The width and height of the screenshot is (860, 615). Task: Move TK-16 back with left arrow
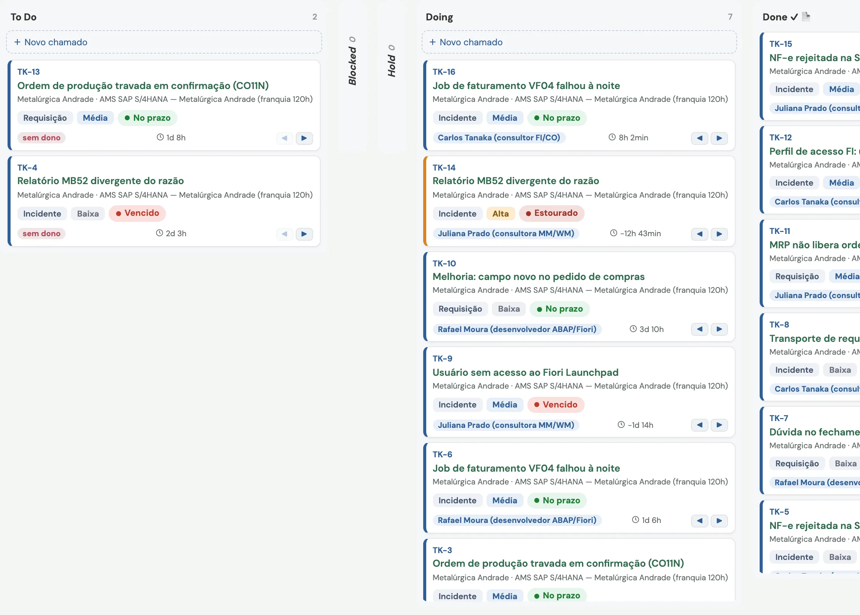tap(700, 138)
